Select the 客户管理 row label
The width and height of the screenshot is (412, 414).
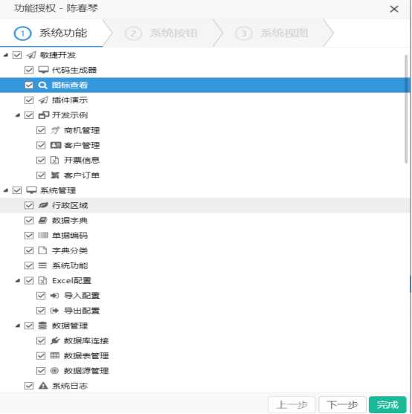click(82, 146)
